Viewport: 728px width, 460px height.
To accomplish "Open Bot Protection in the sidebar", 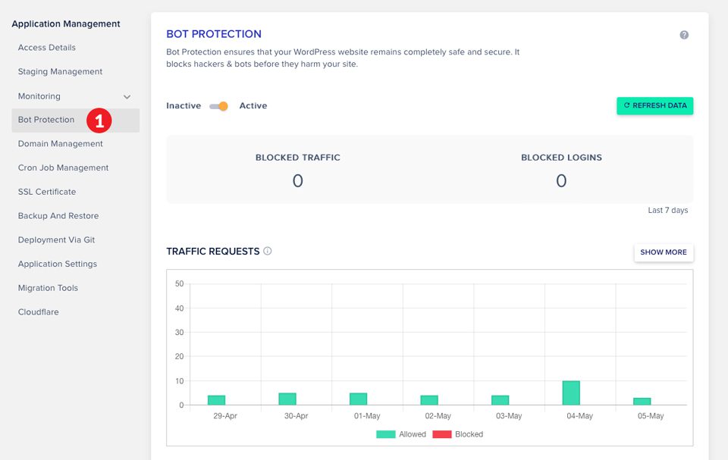I will pos(47,120).
